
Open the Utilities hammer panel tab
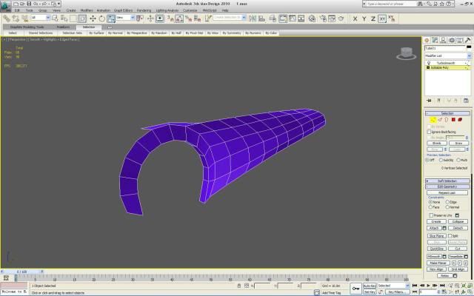tap(467, 40)
